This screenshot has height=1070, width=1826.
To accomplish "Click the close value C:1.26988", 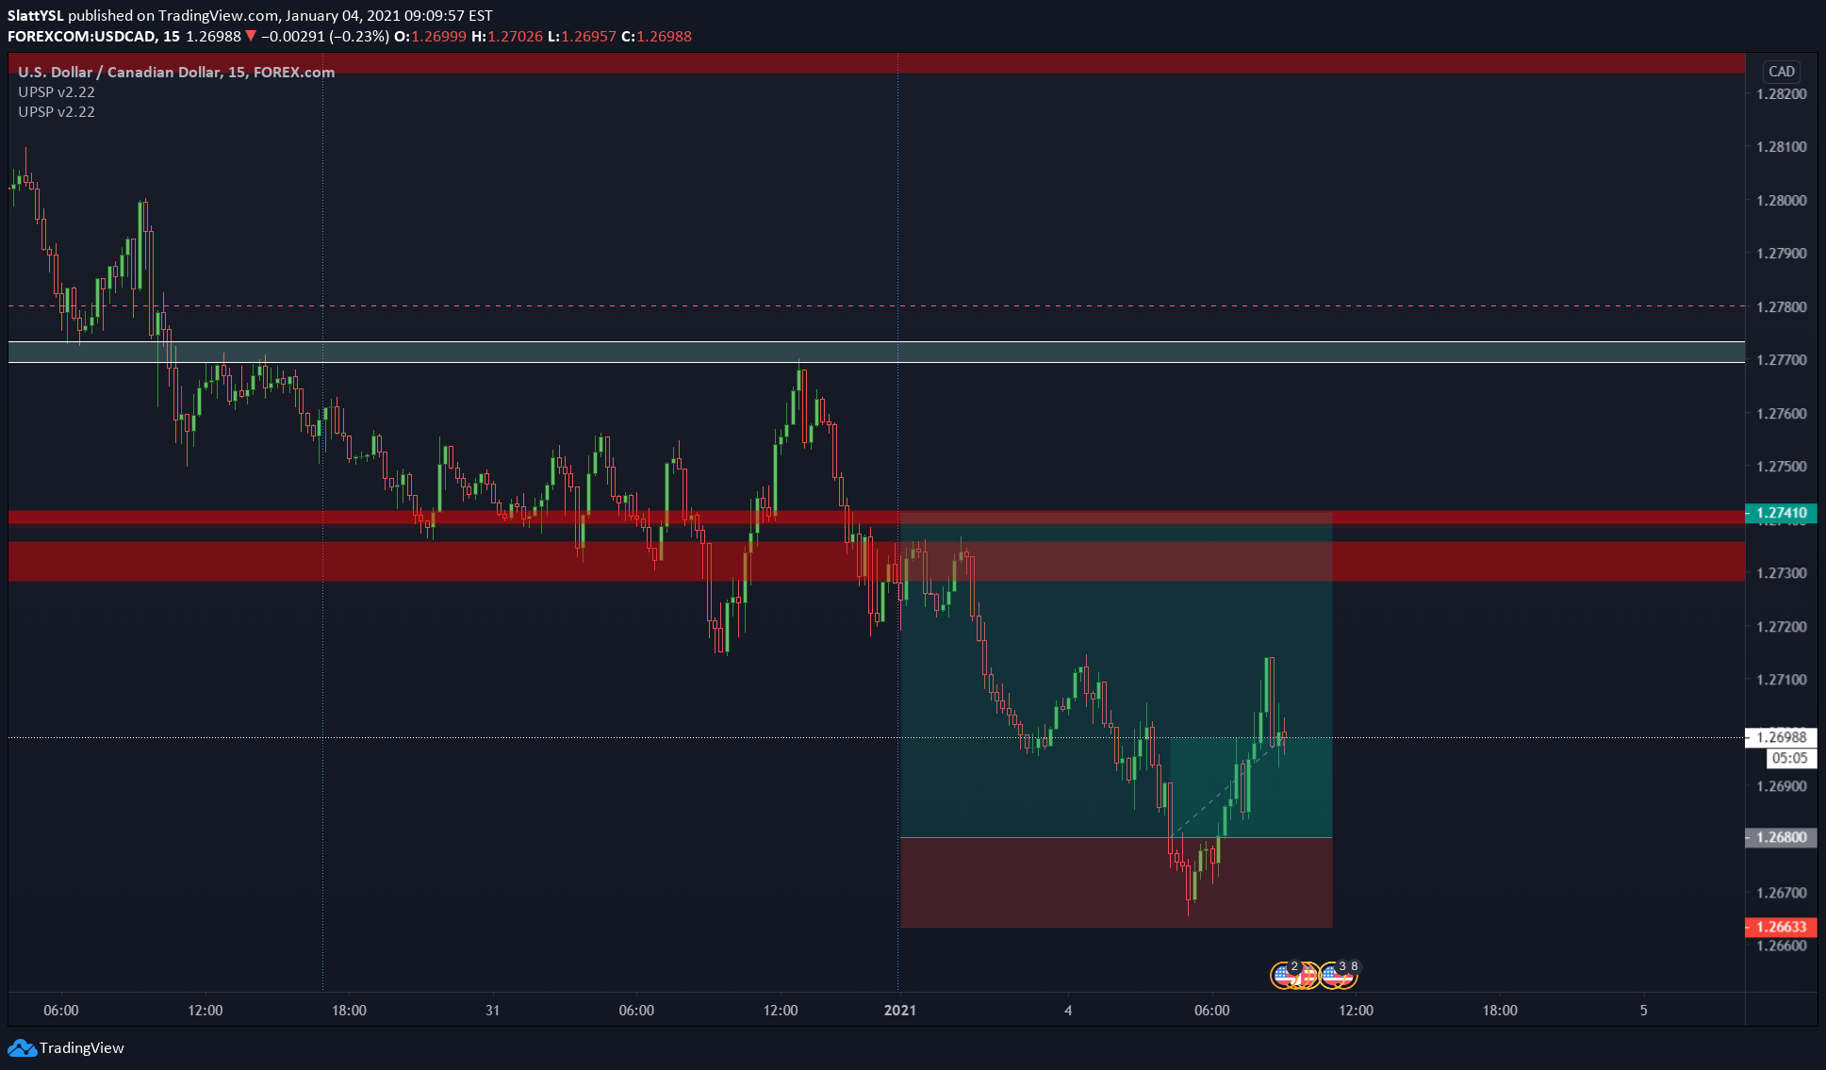I will [x=656, y=36].
